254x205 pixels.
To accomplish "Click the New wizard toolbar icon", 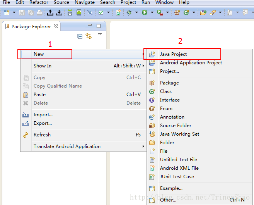I will (7, 12).
